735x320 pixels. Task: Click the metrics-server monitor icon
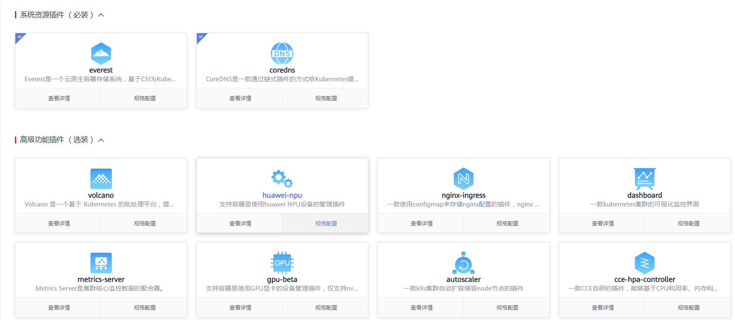click(x=101, y=263)
